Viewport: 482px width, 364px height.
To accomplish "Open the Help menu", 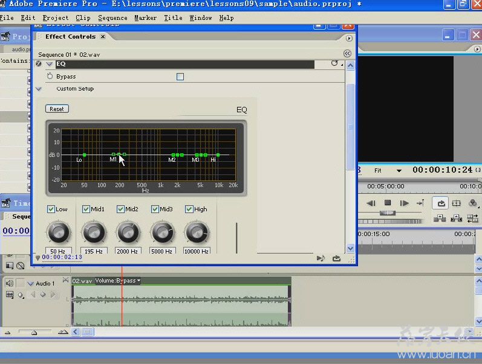I will click(226, 18).
